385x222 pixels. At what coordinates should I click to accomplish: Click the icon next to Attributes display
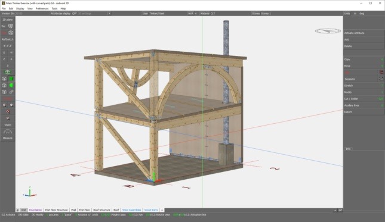[x=74, y=14]
